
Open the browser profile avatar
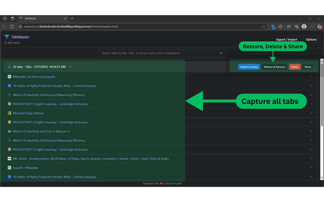[x=304, y=27]
